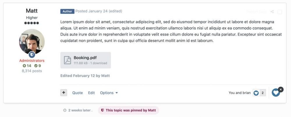Edit the post
The image size is (291, 117).
(91, 93)
